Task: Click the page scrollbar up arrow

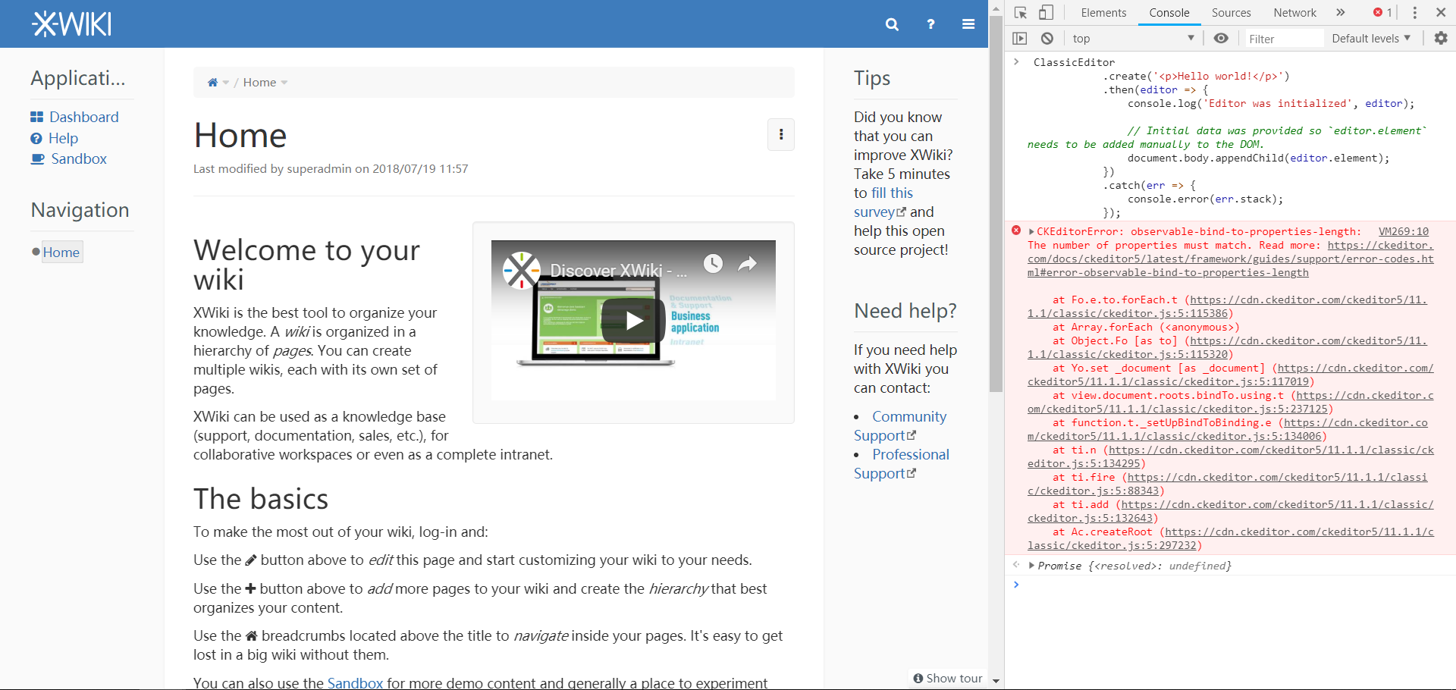Action: click(x=996, y=8)
